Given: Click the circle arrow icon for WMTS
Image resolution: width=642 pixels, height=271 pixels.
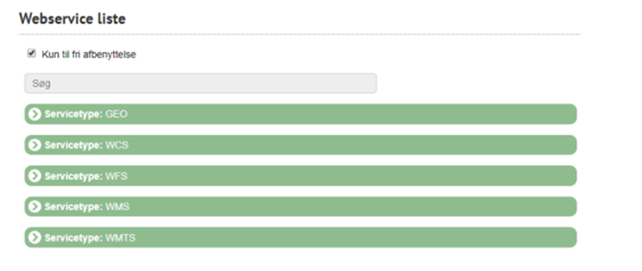Looking at the screenshot, I should coord(36,238).
